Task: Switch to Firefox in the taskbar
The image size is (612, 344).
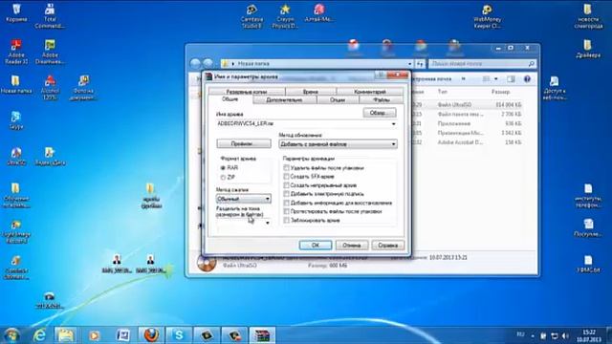Action: (x=151, y=335)
